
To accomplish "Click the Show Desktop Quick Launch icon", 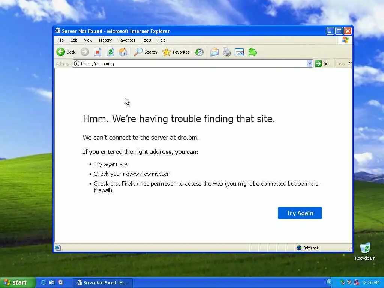I will tap(52, 282).
